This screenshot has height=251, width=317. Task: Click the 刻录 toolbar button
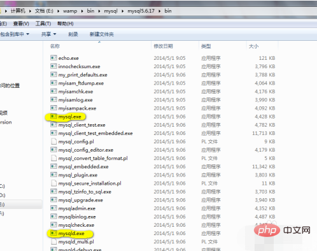pyautogui.click(x=73, y=34)
